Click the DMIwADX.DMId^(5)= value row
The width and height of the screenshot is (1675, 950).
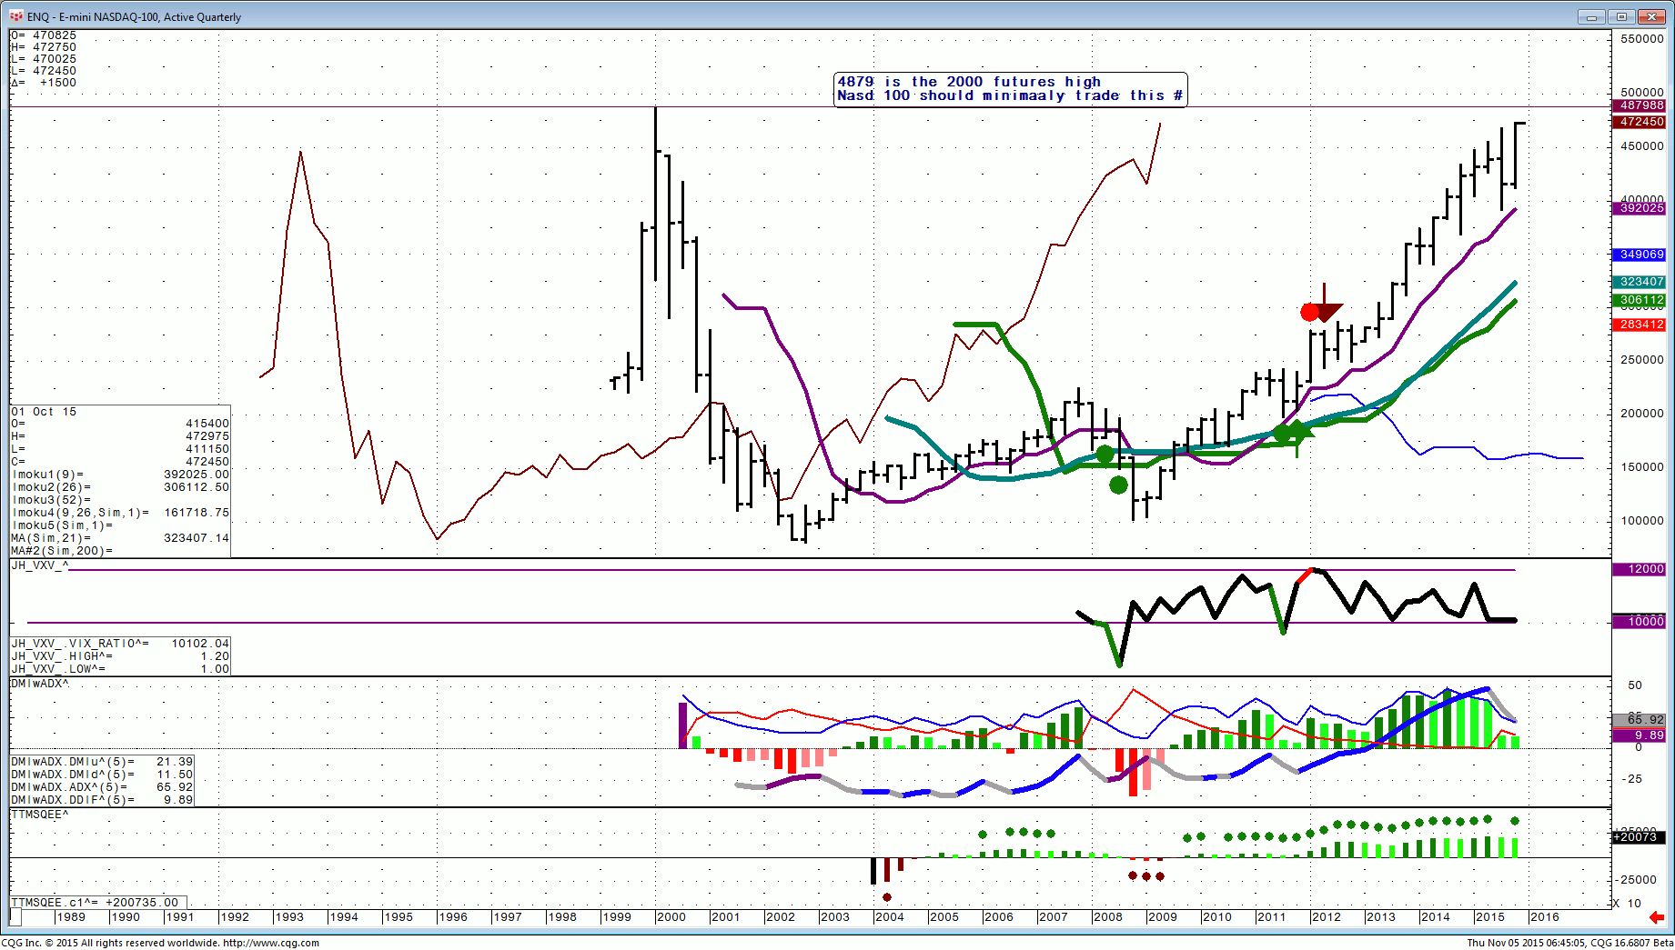point(102,775)
